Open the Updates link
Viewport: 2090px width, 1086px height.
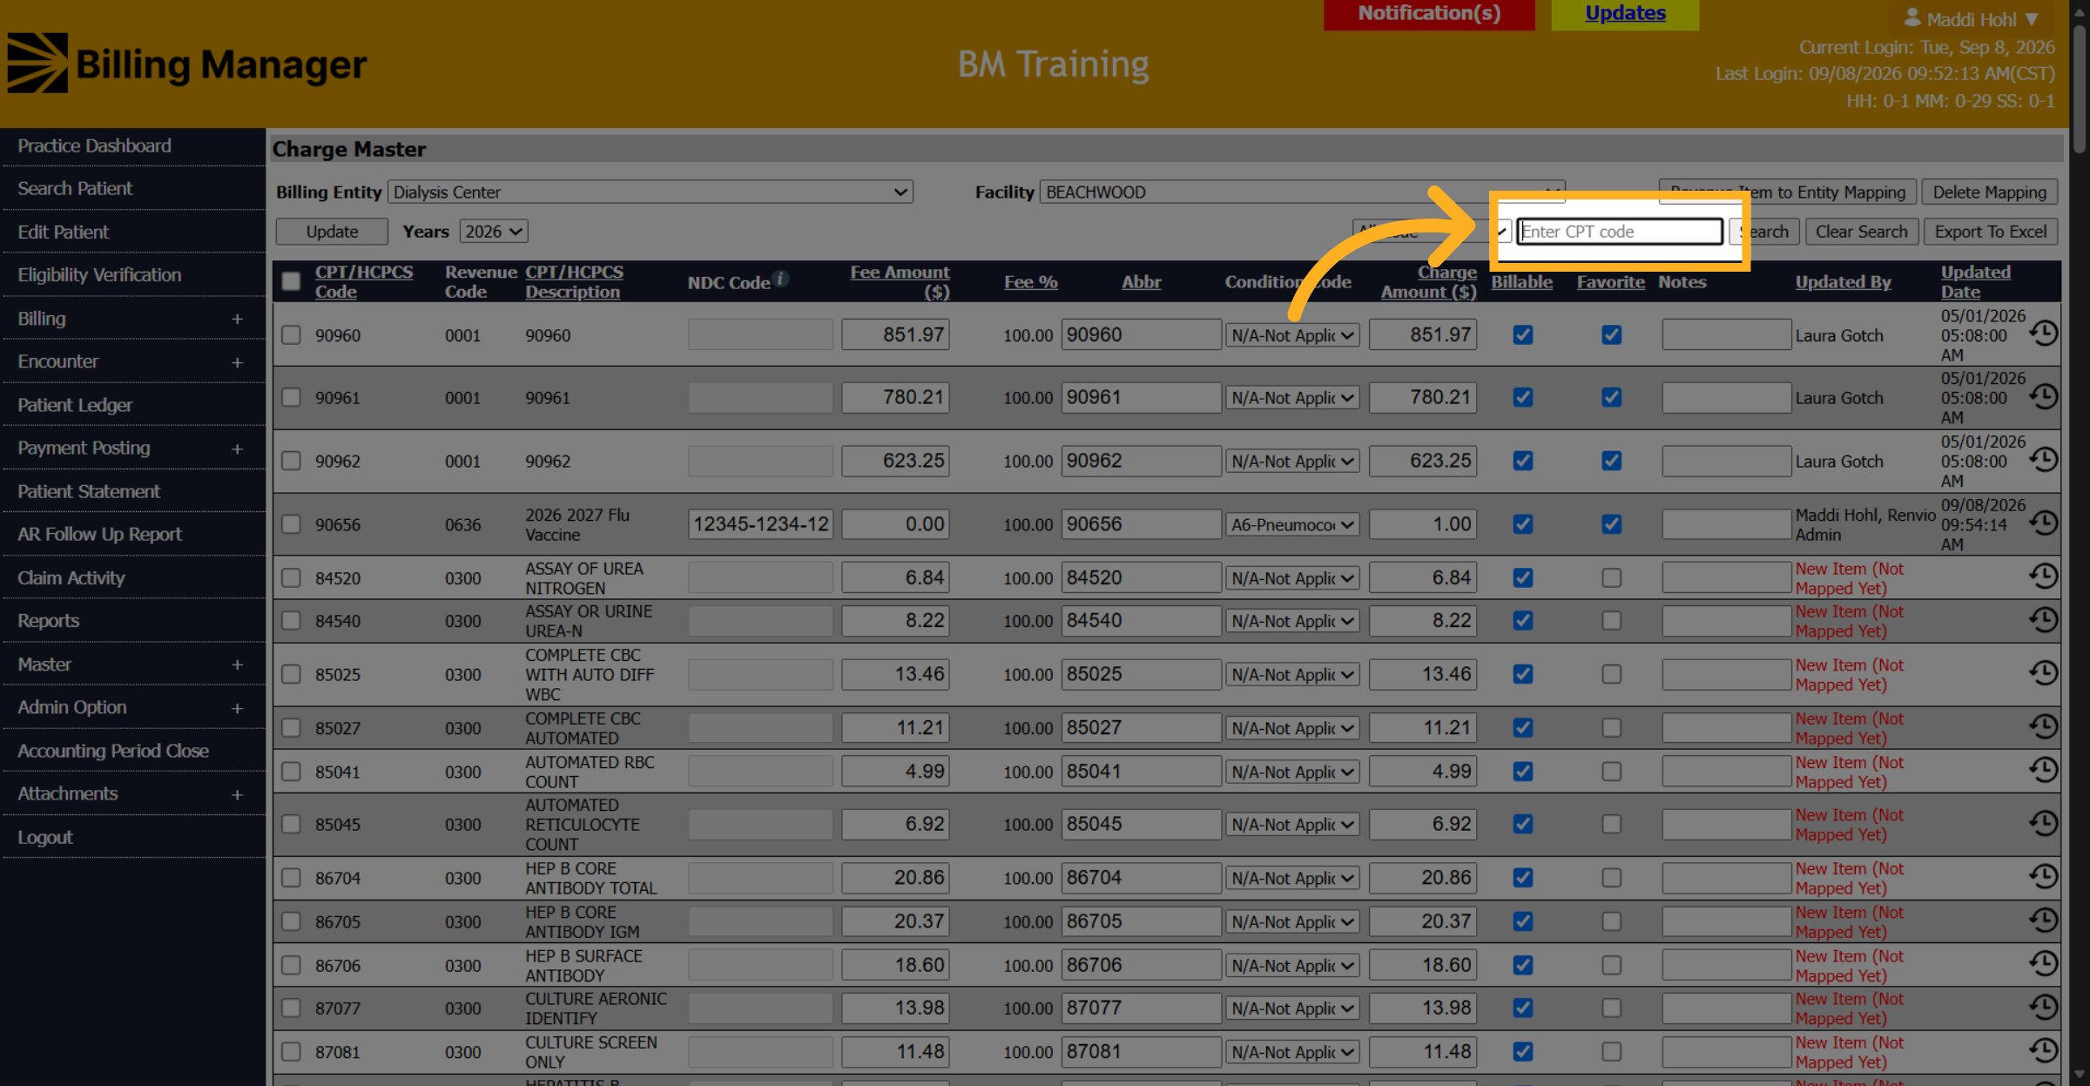pyautogui.click(x=1624, y=13)
